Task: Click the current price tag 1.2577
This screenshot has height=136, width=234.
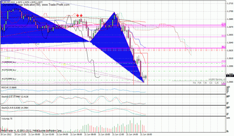Action: (x=230, y=76)
